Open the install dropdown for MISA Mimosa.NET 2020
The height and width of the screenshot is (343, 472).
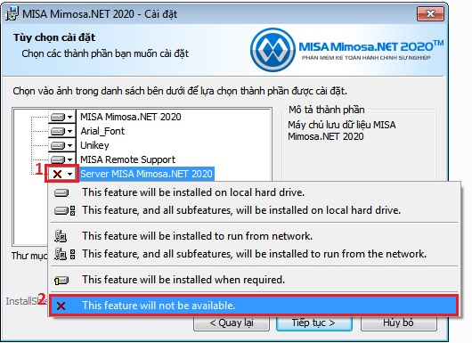[62, 117]
